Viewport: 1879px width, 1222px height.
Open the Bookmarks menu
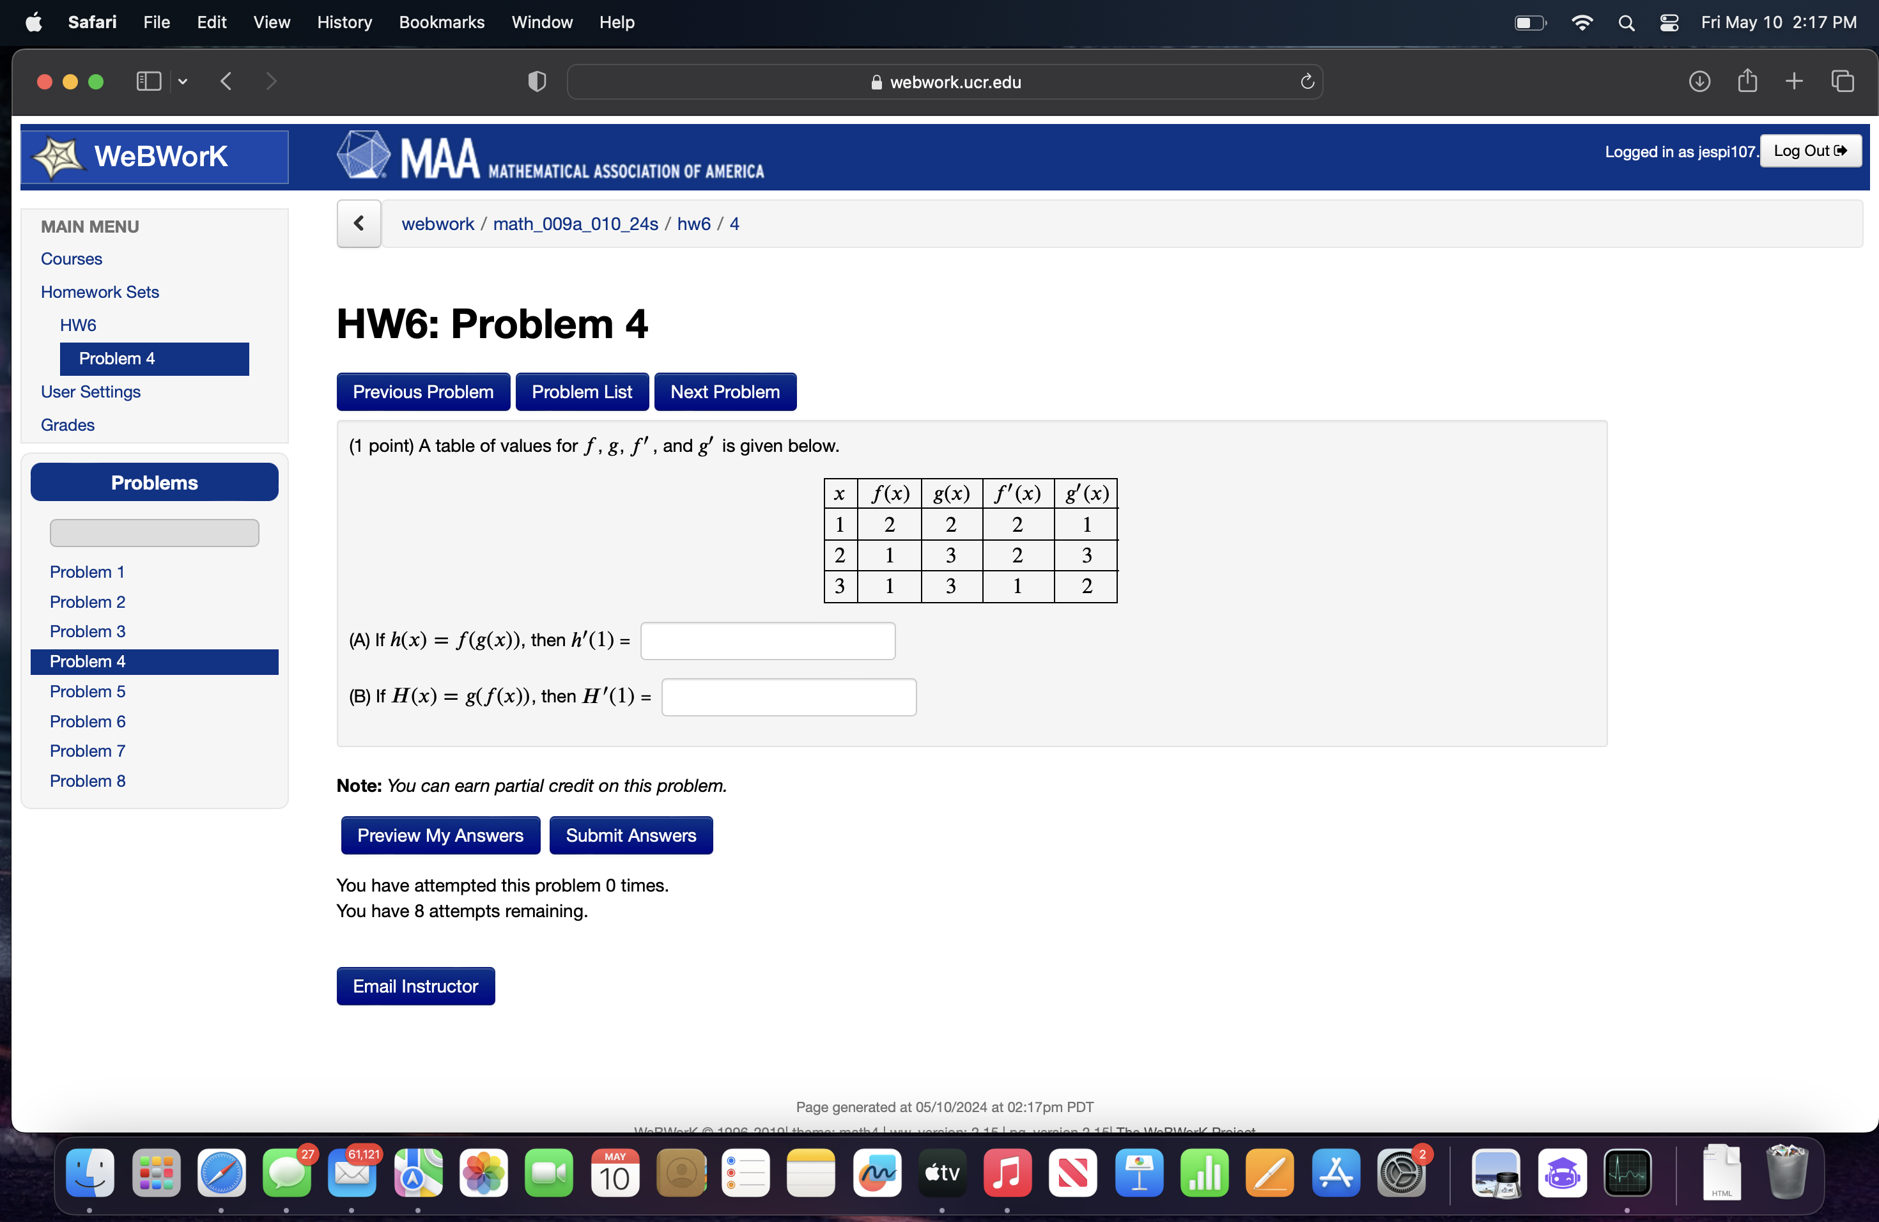(442, 23)
